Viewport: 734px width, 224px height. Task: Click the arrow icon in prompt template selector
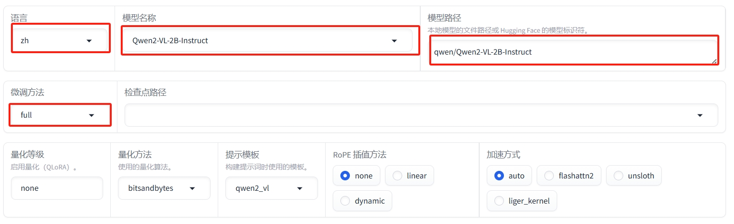tap(300, 188)
